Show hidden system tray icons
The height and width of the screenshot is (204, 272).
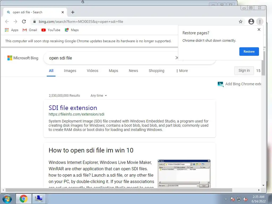pyautogui.click(x=226, y=199)
